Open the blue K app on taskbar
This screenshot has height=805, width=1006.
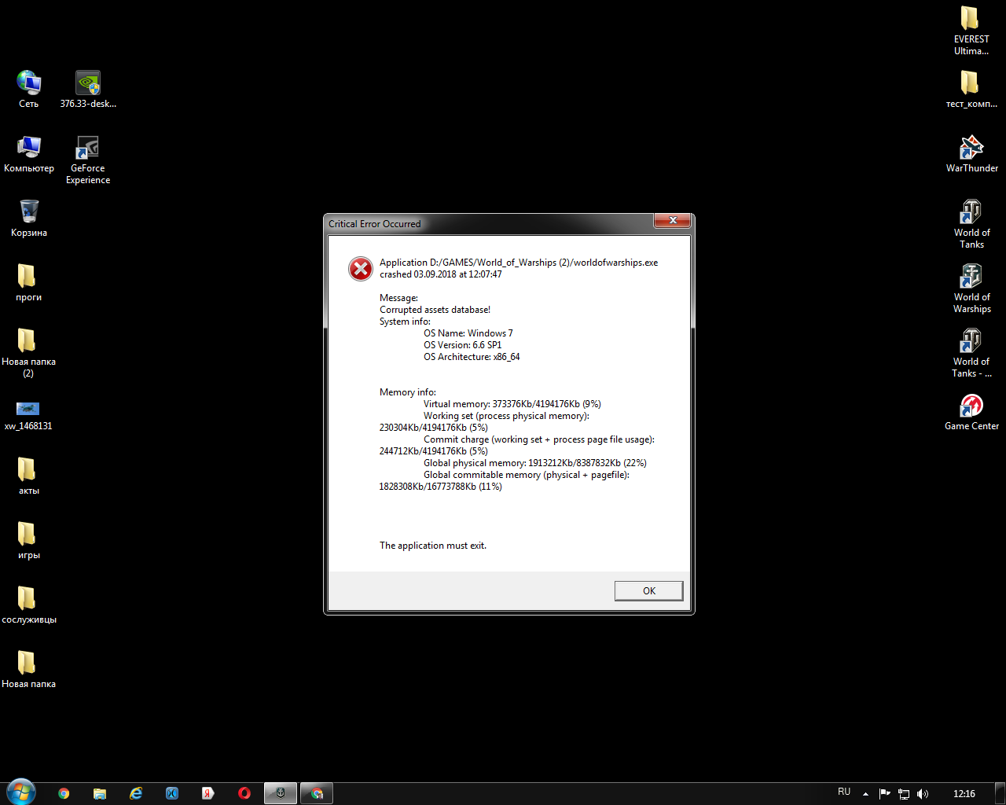click(172, 793)
